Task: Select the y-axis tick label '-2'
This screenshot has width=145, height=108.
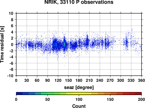Action: [x=11, y=51]
